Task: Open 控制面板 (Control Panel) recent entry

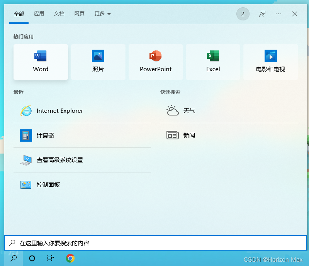Action: tap(82, 185)
